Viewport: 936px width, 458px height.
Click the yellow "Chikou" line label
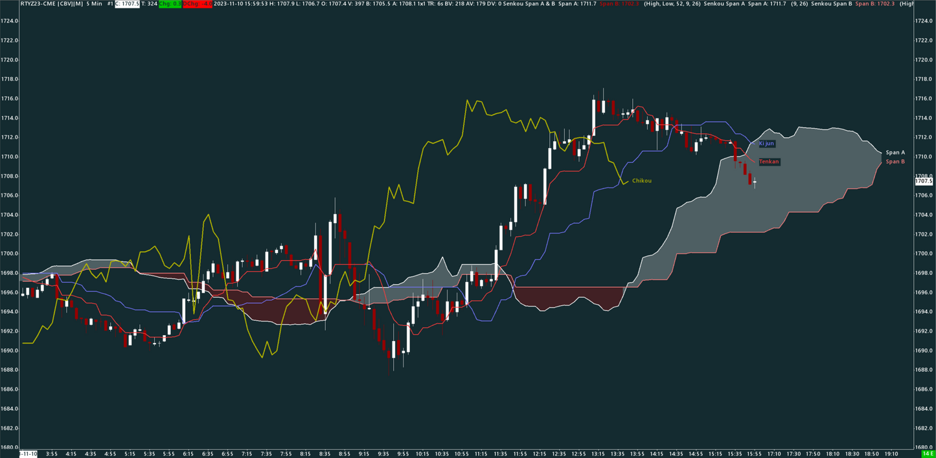click(x=642, y=180)
